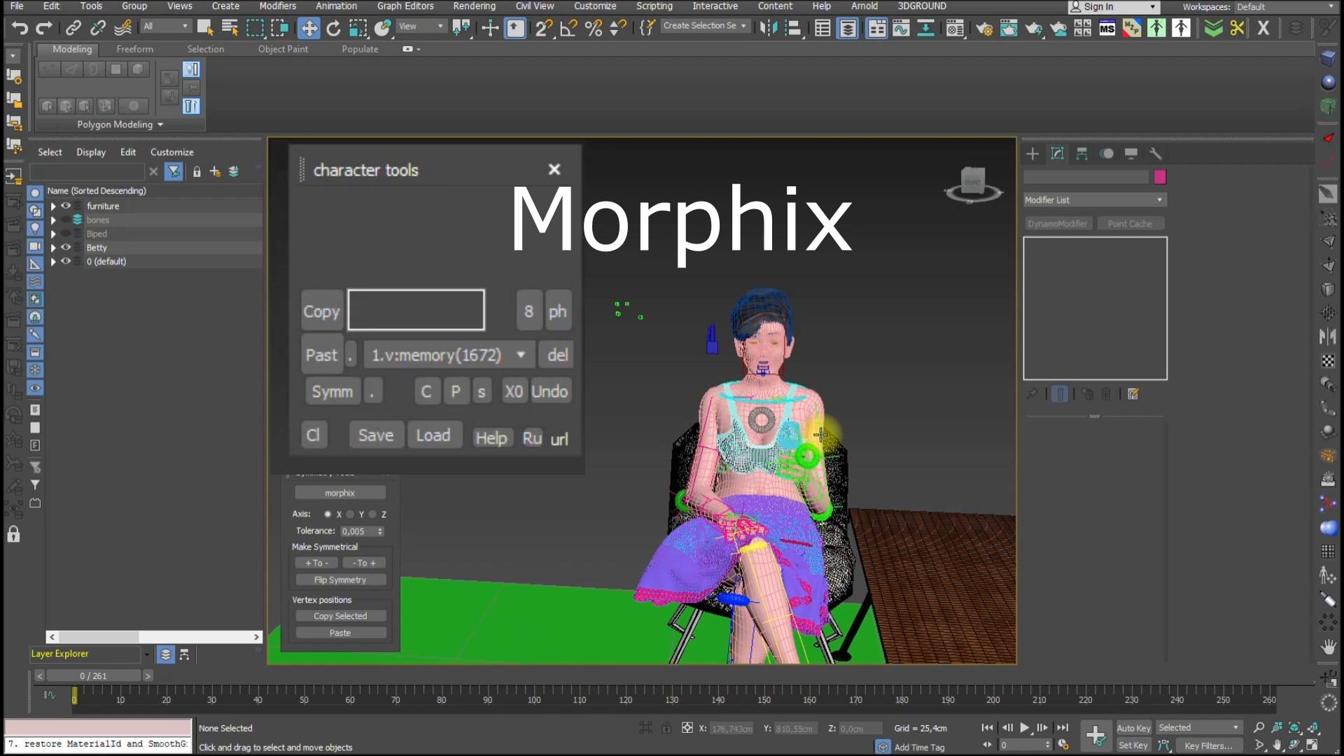Open the Modifier List dropdown
Screen dimensions: 1344x756
point(1094,199)
